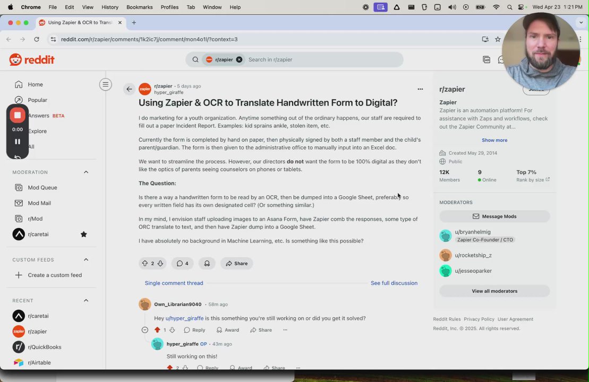The height and width of the screenshot is (382, 589).
Task: Click the search magnifier icon
Action: 195,59
